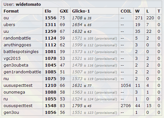Click COIL value 2706
Screen dimensions: 164x118
point(126,106)
